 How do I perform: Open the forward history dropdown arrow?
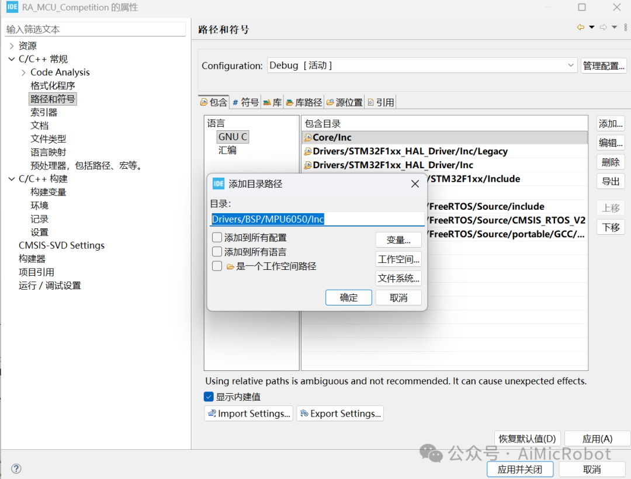click(614, 27)
